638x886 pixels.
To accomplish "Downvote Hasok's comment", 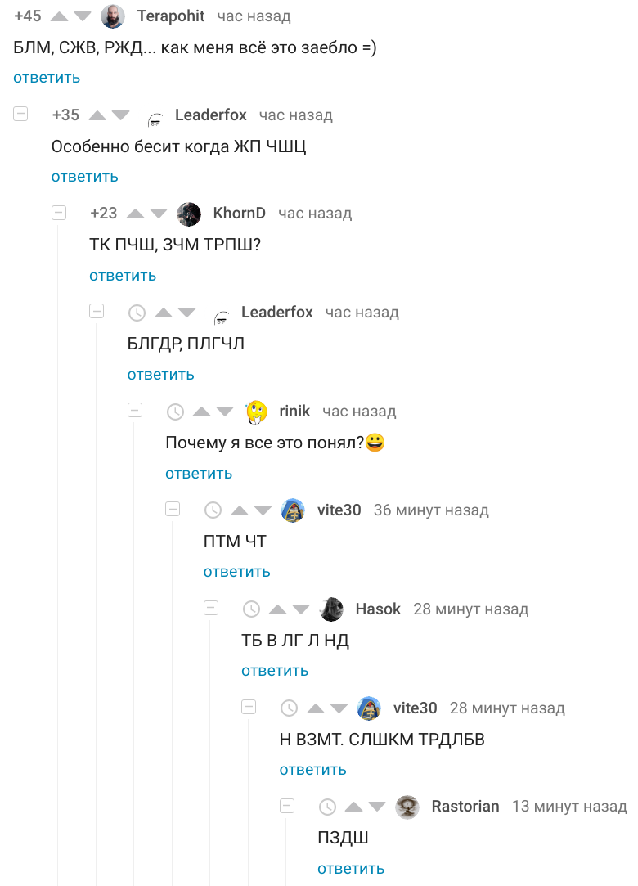I will [x=301, y=609].
